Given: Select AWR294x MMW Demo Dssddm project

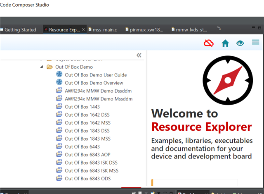Looking at the screenshot, I should click(x=98, y=91).
